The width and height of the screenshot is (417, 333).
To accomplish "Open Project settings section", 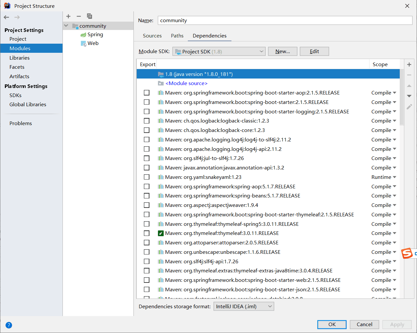I will click(x=18, y=39).
